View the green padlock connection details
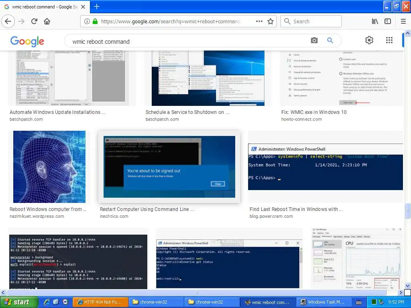 [95, 21]
